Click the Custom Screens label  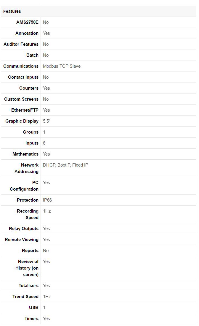click(21, 99)
